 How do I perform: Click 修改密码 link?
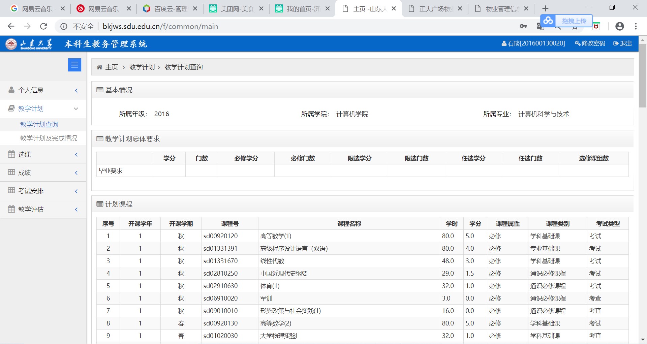(x=590, y=43)
